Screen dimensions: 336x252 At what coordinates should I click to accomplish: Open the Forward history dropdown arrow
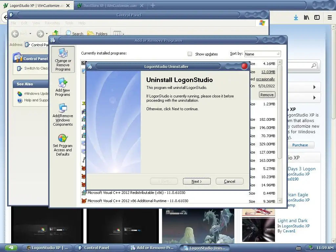point(47,34)
